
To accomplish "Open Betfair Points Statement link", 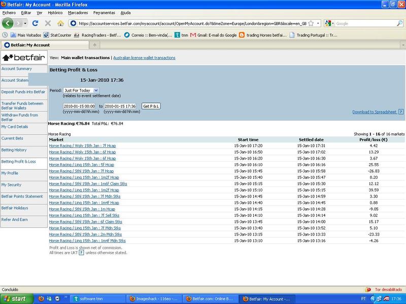I will (x=22, y=197).
